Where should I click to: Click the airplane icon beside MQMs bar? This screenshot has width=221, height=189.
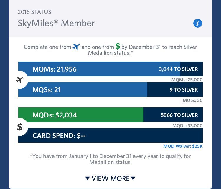20,79
